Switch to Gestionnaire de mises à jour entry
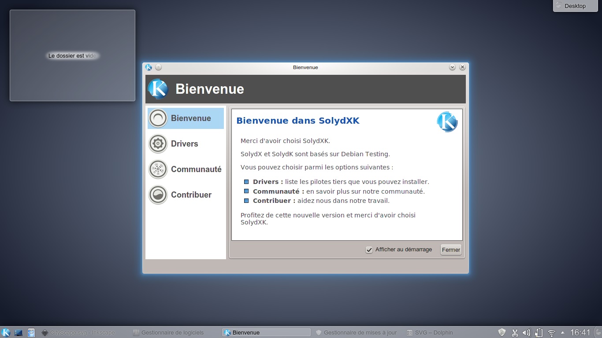Screen dimensions: 602x338 click(x=357, y=333)
